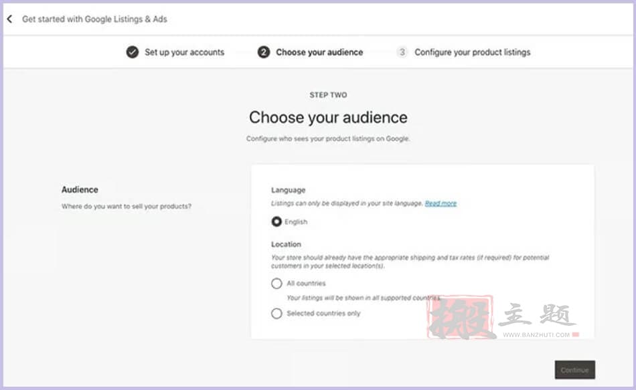Viewport: 636px width, 390px height.
Task: Click the step 3 number badge
Action: point(402,52)
